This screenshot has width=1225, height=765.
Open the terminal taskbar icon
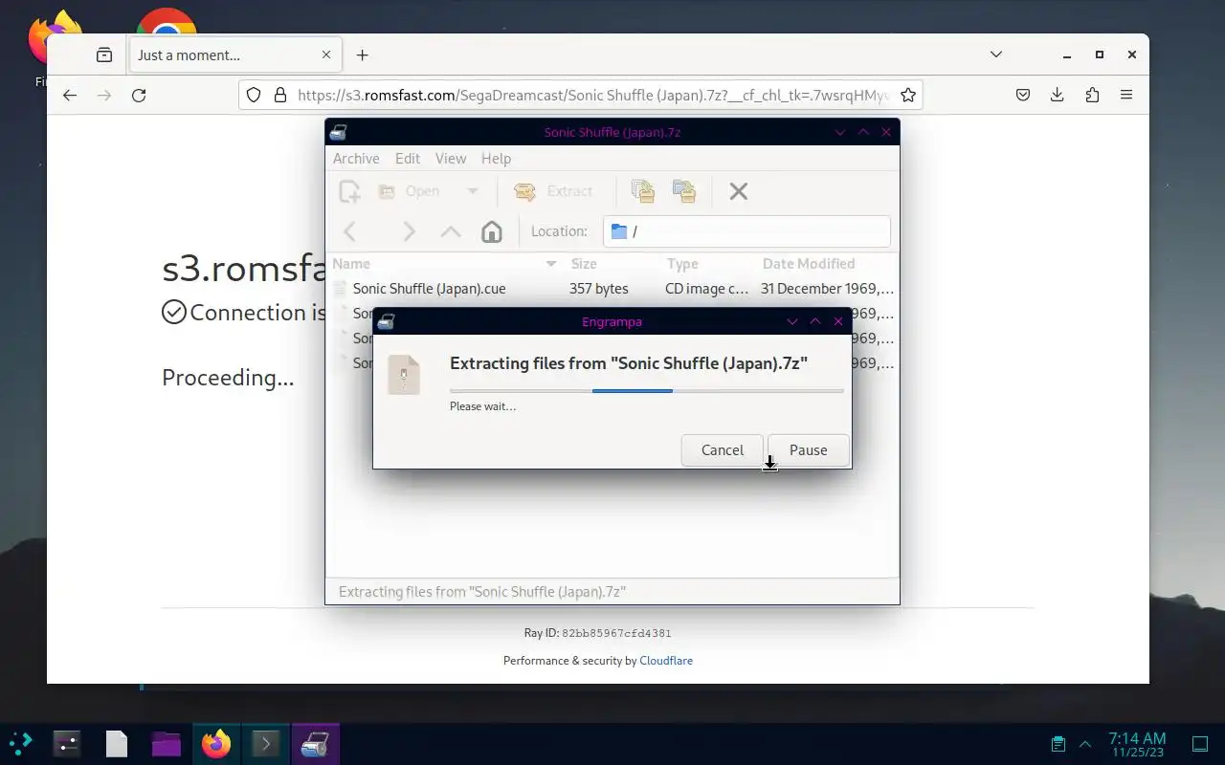point(266,743)
